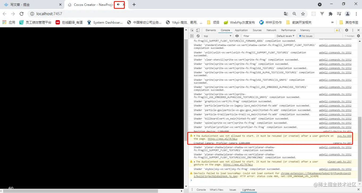Click the tab audio speaker icon
This screenshot has width=362, height=193.
[118, 5]
